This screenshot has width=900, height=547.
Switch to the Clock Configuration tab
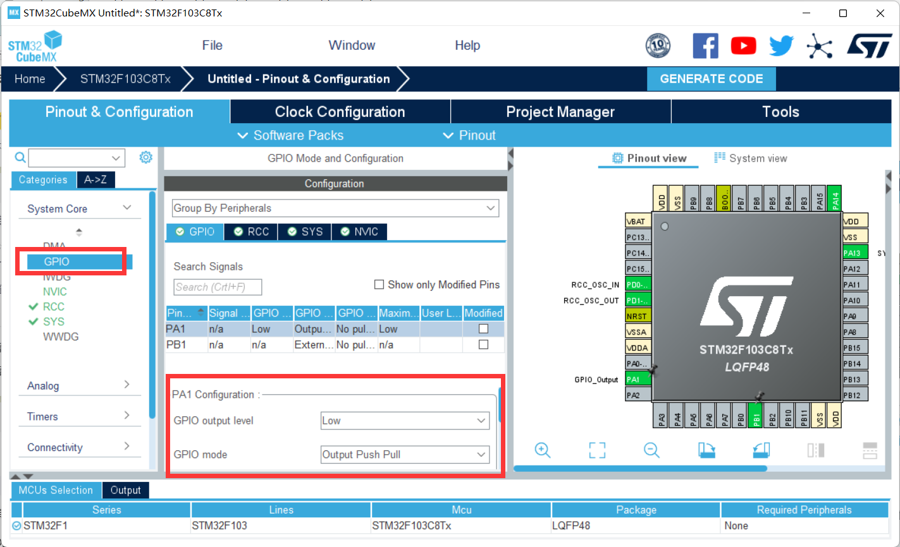340,111
